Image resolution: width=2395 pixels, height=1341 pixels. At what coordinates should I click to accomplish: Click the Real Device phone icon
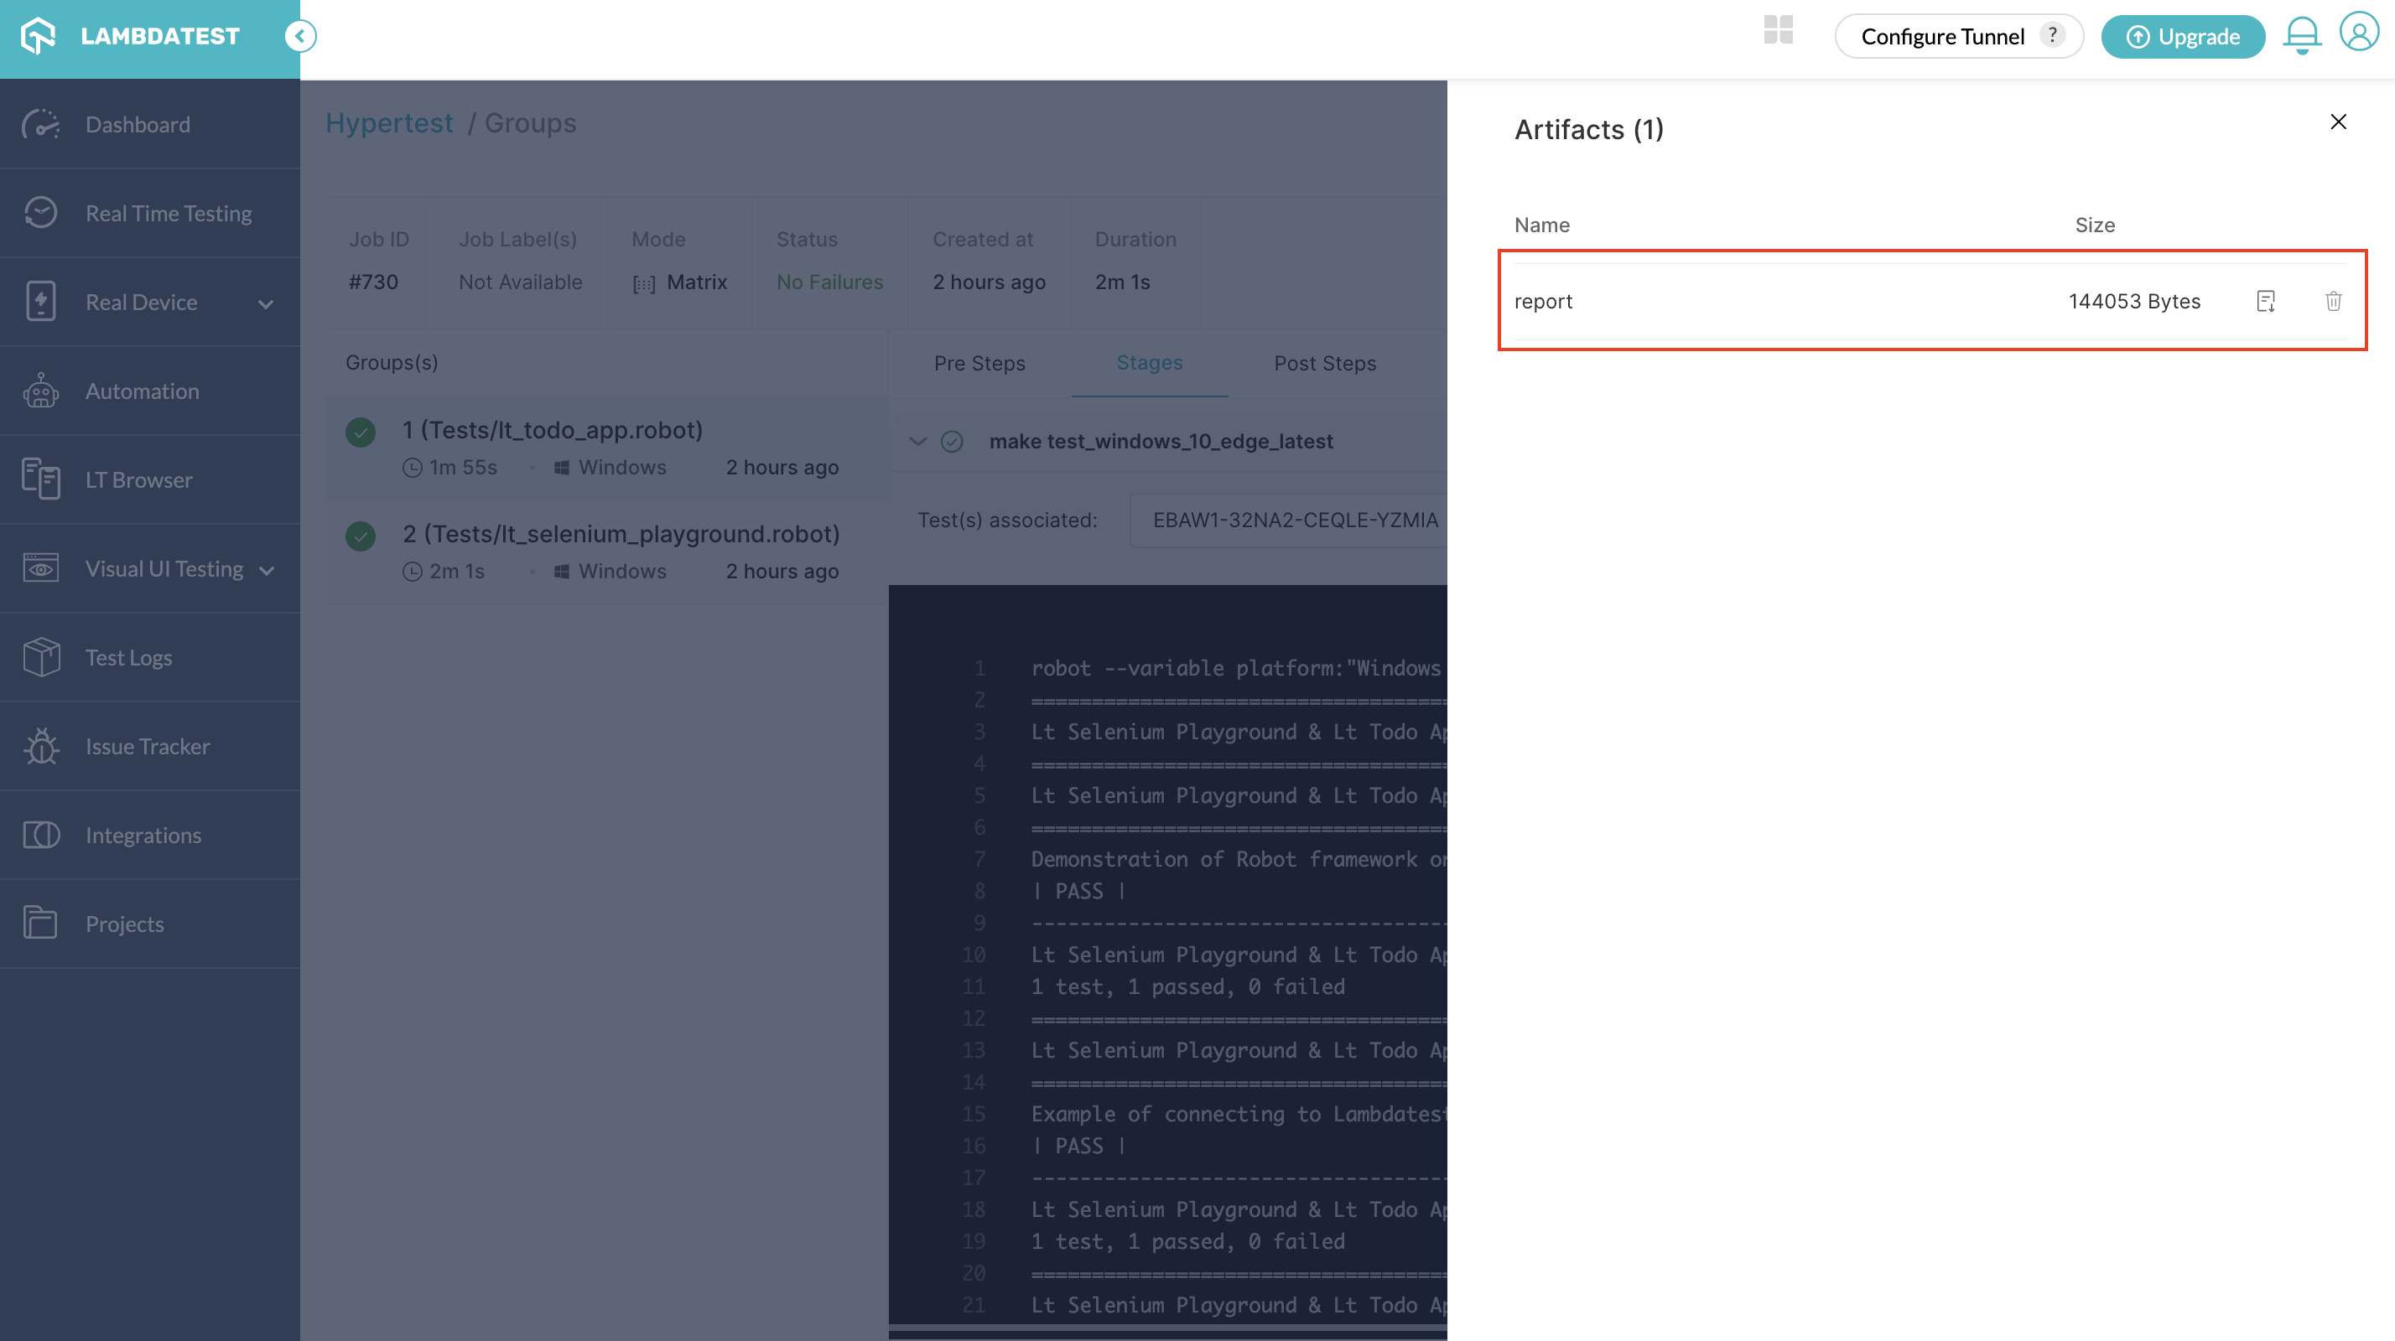tap(41, 301)
